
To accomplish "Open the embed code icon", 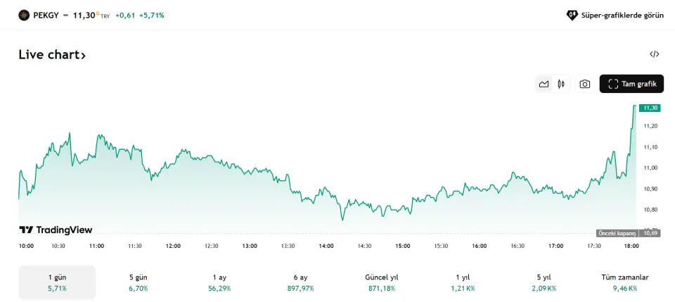I will pos(654,54).
